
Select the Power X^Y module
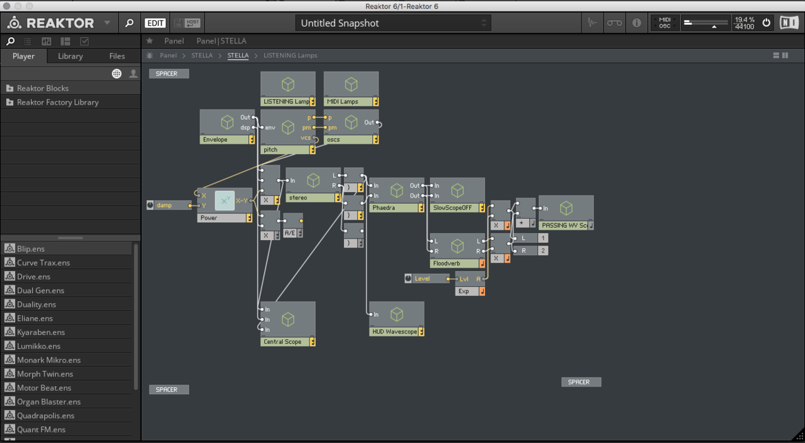(225, 205)
